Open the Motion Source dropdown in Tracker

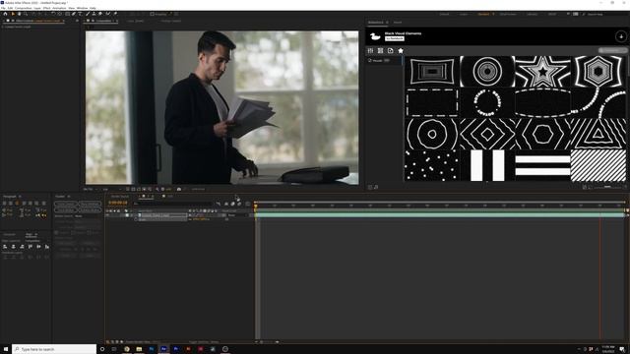pos(88,216)
